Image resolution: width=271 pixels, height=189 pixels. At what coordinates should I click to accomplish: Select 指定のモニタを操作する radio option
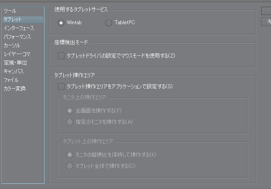click(70, 122)
